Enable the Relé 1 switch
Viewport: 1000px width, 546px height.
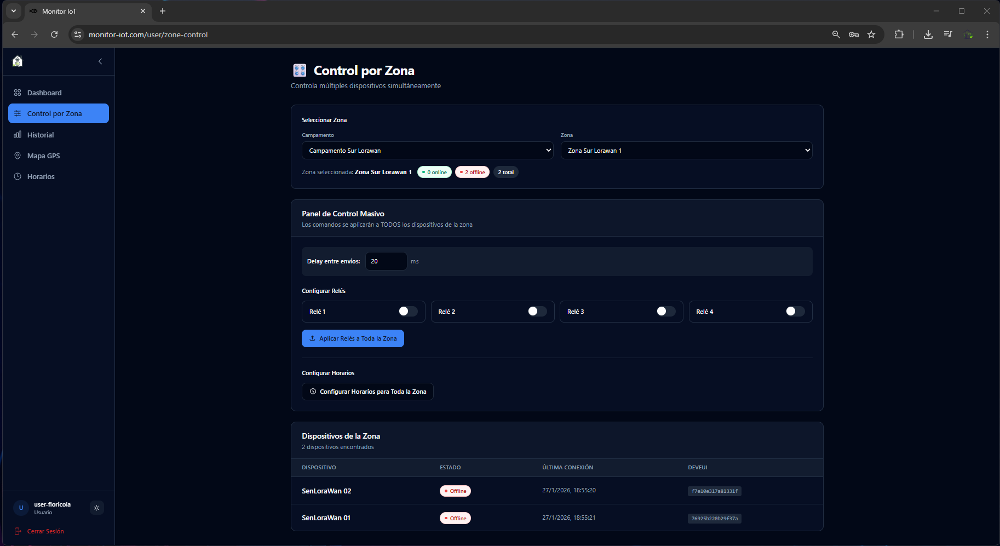(408, 312)
